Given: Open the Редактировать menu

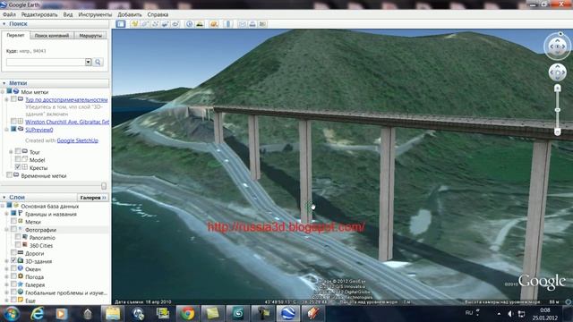Looking at the screenshot, I should pyautogui.click(x=39, y=14).
